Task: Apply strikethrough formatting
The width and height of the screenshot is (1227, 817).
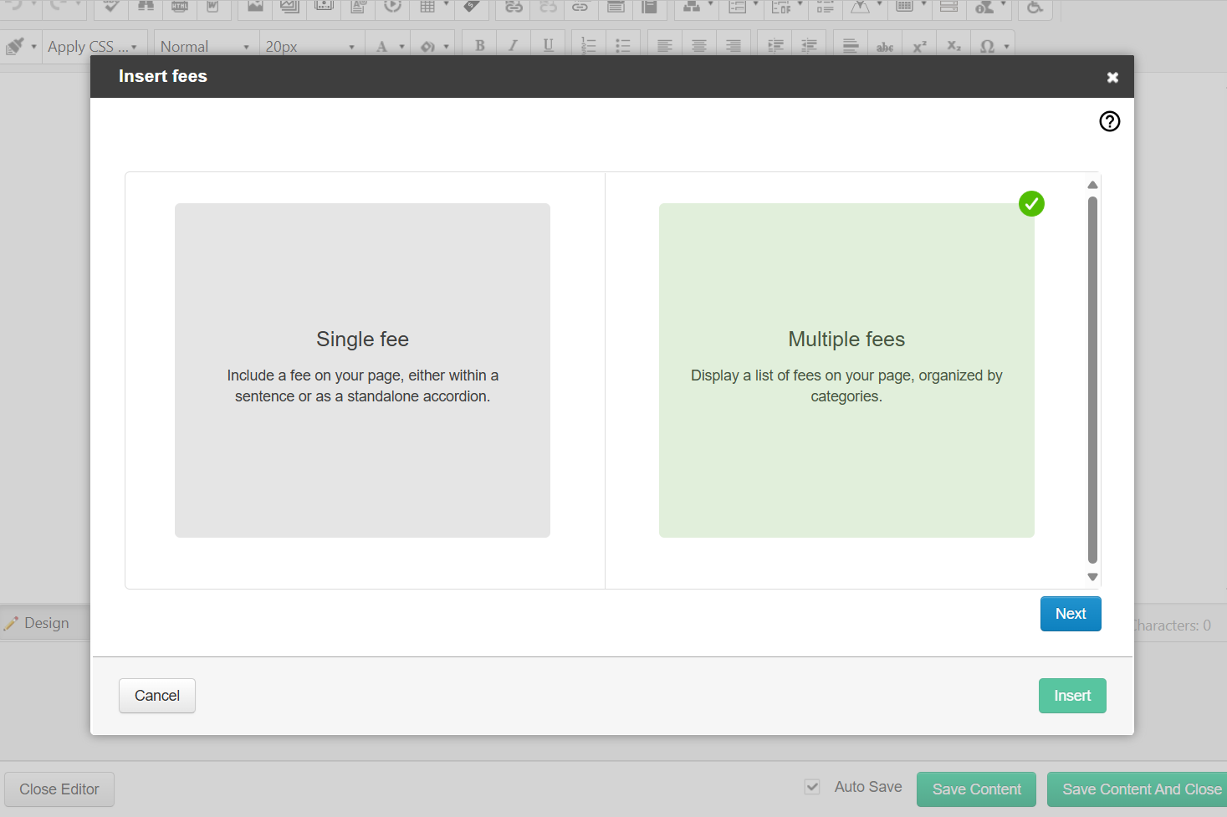Action: 884,44
